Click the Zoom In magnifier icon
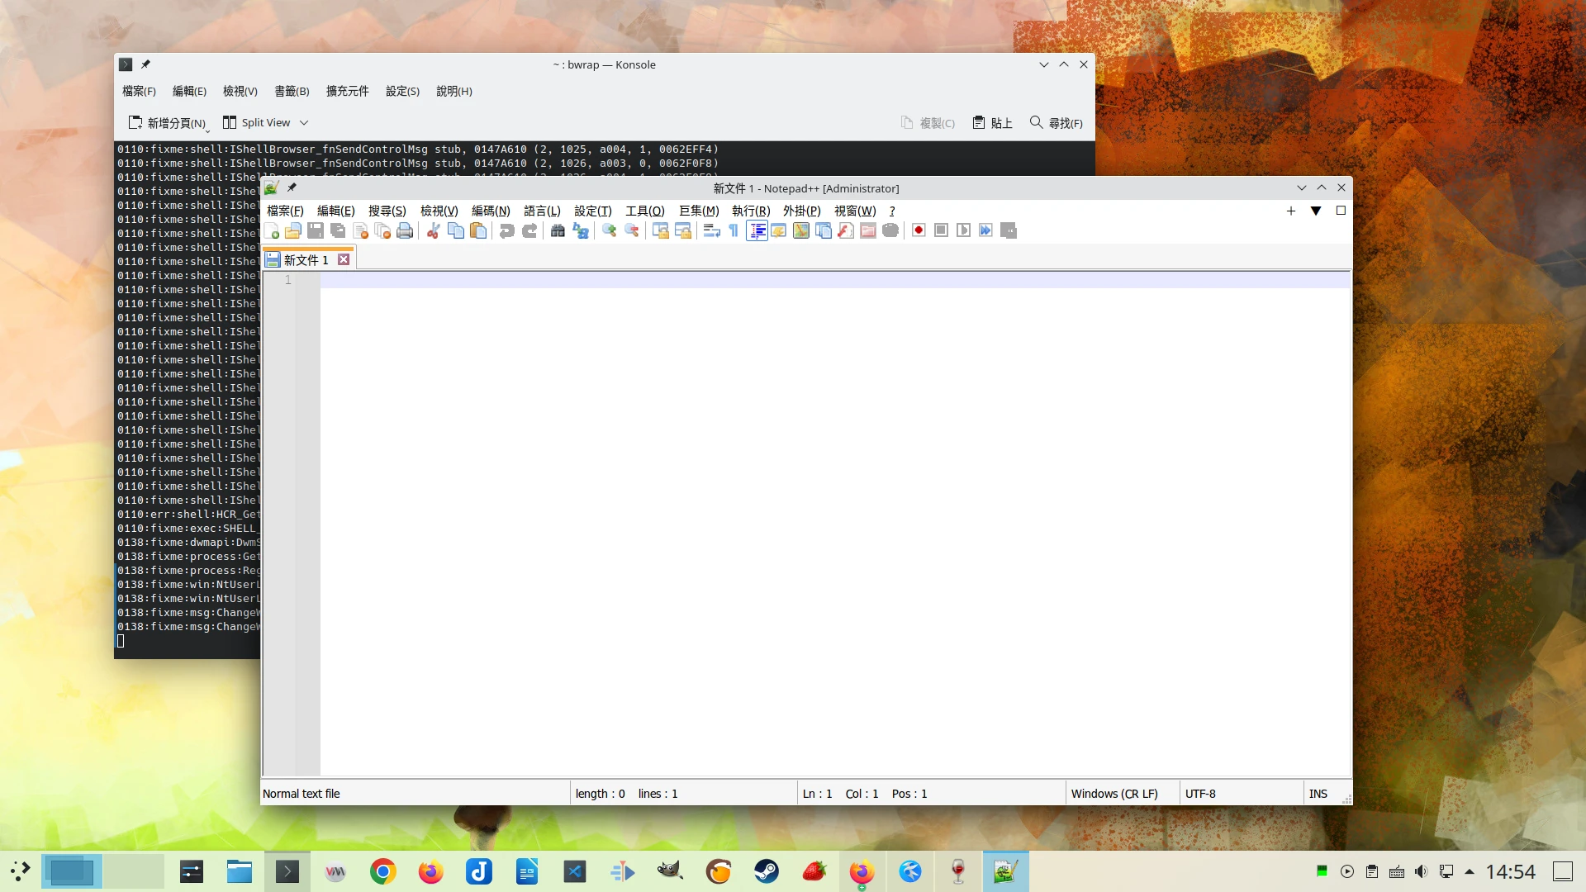Screen dimensions: 1586x892 point(610,230)
